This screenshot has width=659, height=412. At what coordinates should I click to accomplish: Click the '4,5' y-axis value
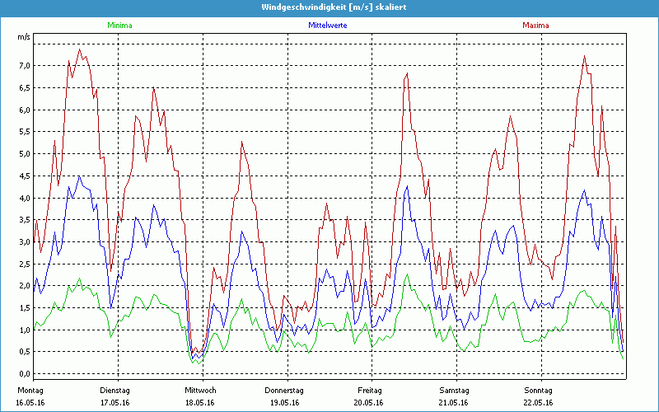point(24,176)
